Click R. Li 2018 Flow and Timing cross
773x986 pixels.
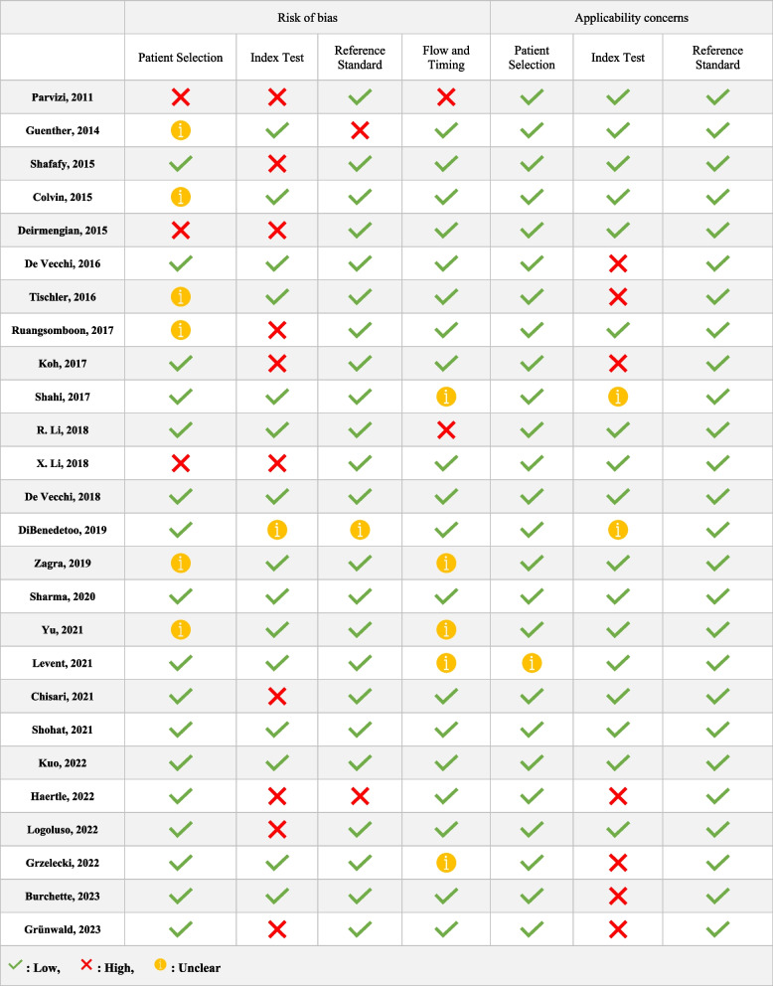coord(446,430)
